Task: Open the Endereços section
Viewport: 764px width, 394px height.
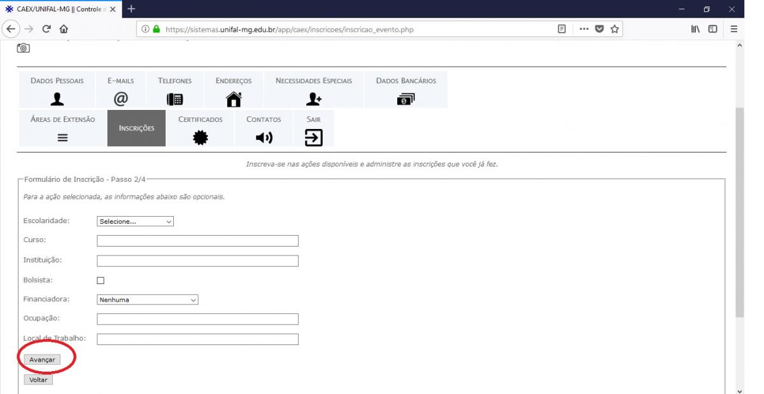Action: [x=234, y=90]
